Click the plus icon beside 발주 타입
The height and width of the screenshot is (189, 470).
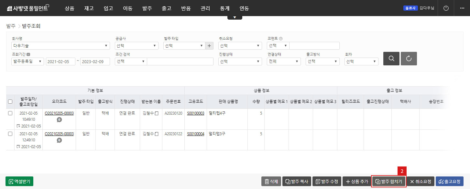[x=209, y=46]
